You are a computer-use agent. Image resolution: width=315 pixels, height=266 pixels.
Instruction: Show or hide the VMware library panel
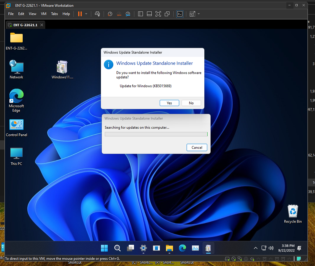[x=140, y=14]
